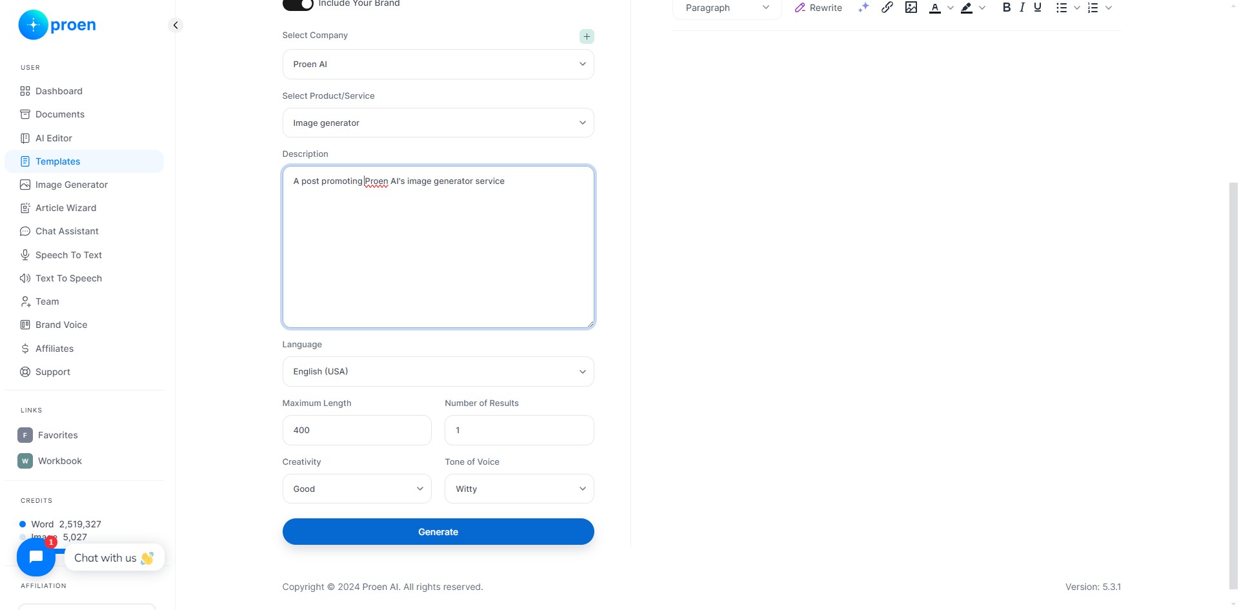
Task: Add a new company with plus button
Action: 587,37
